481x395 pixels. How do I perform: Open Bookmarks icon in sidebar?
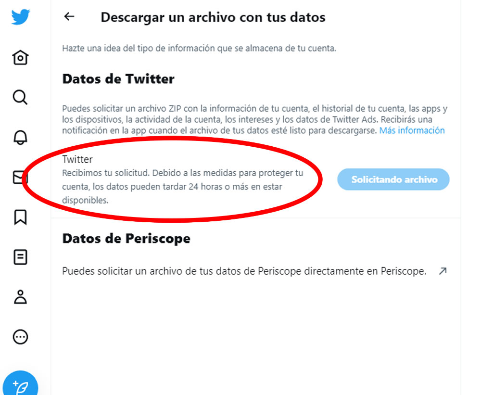[20, 217]
